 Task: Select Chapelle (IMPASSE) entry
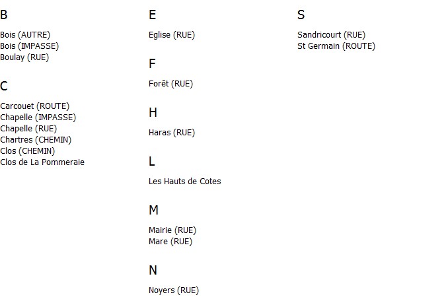(38, 117)
